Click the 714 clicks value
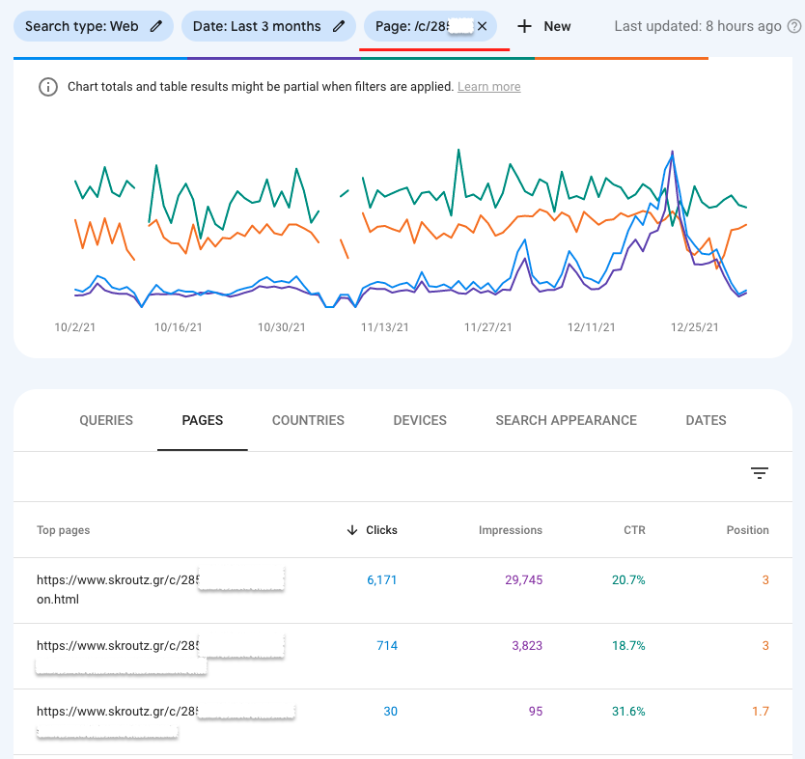This screenshot has height=759, width=805. (387, 646)
